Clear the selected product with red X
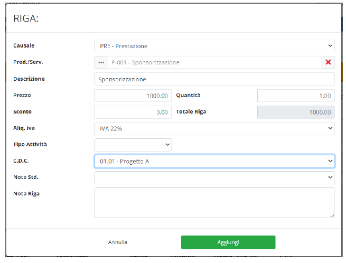The height and width of the screenshot is (263, 346). (x=328, y=62)
